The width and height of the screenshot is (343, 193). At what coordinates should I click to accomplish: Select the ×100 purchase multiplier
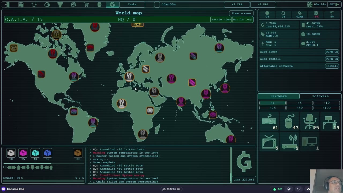pos(327,108)
